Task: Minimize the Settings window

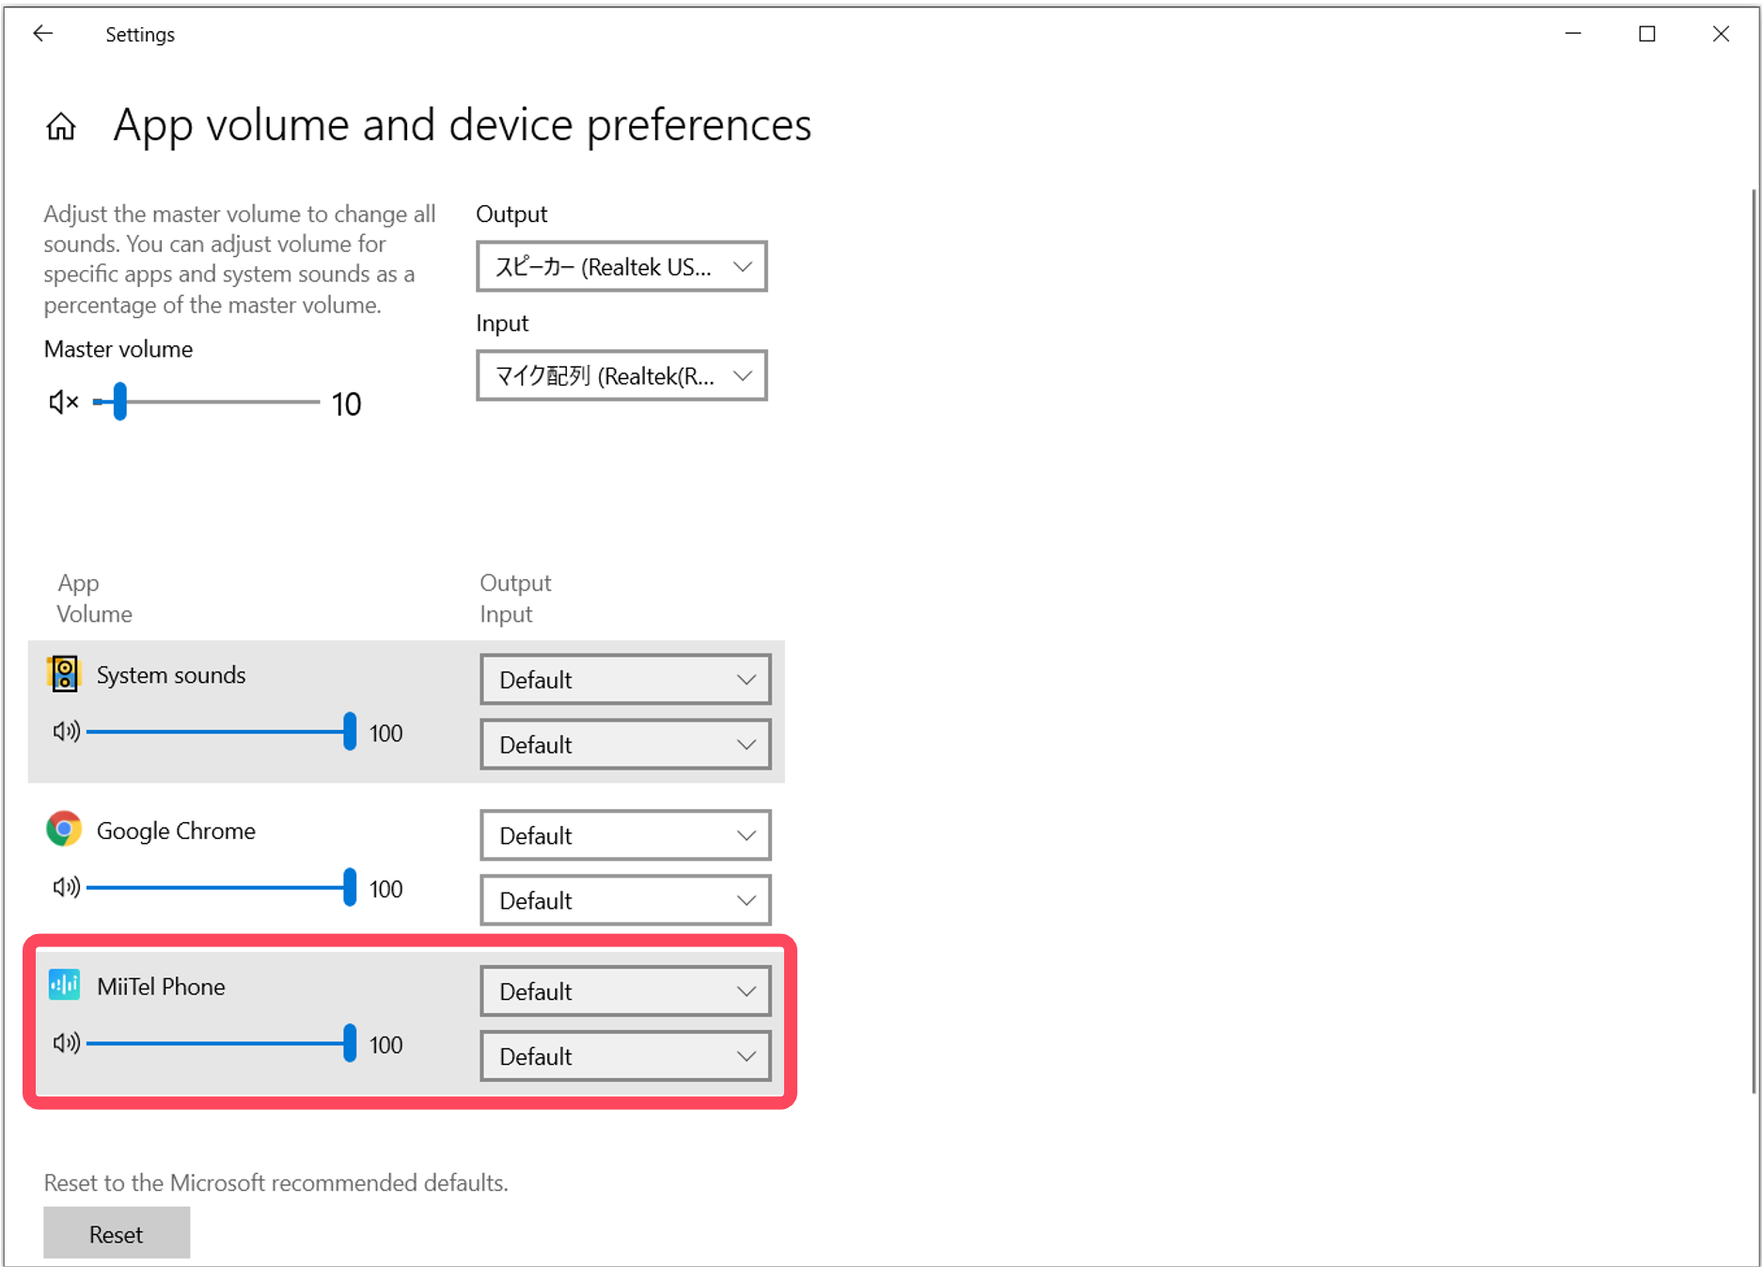Action: (x=1573, y=34)
